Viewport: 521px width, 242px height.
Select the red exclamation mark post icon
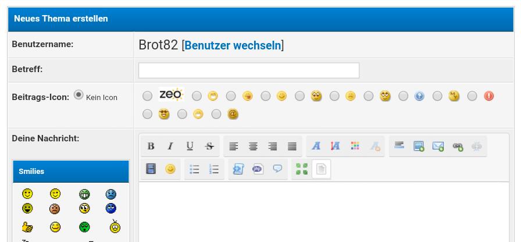tap(472, 96)
